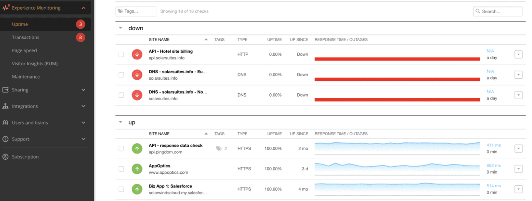Click the tags icon on API - response data check

pos(219,149)
